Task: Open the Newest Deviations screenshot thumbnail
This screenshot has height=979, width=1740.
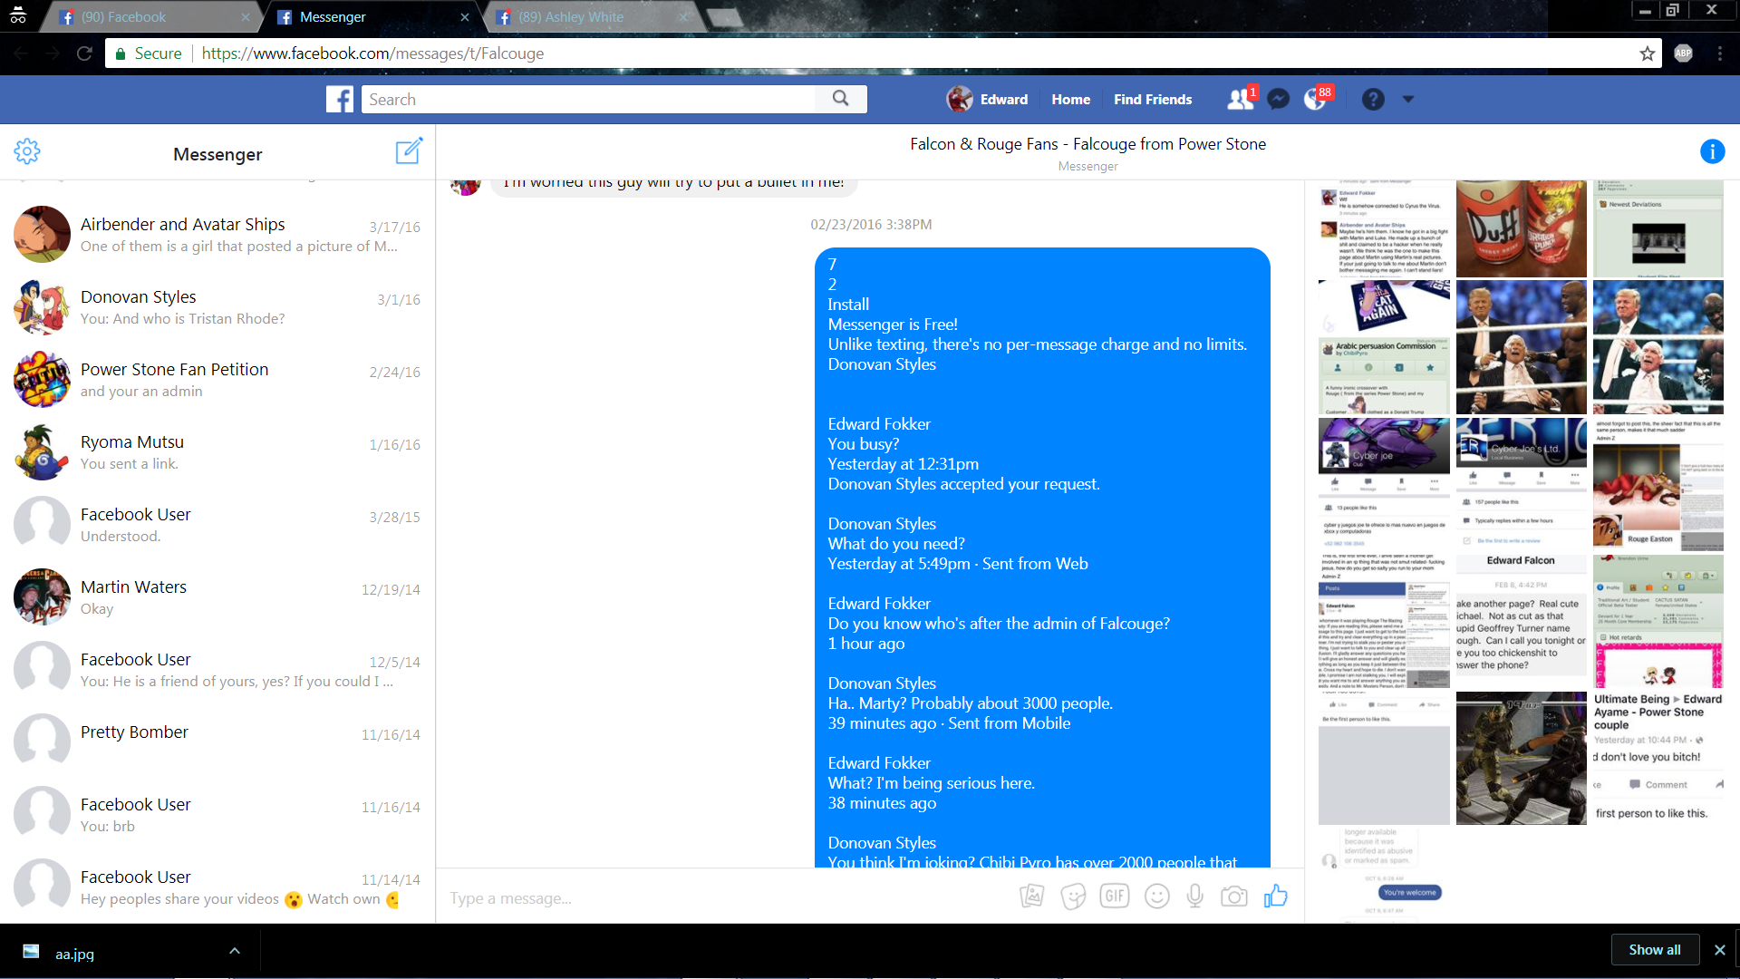Action: tap(1658, 228)
